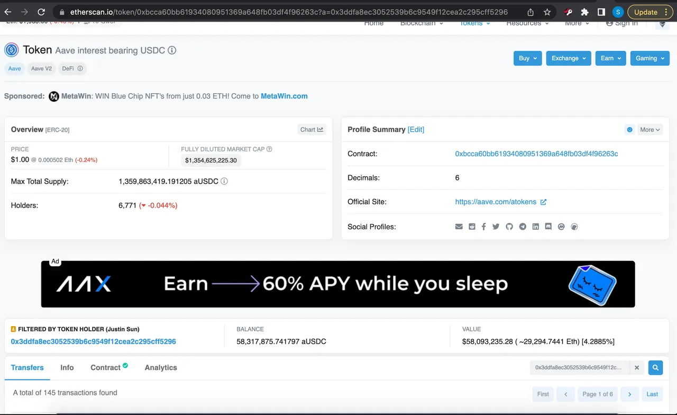Expand the Exchange dropdown
Image resolution: width=677 pixels, height=415 pixels.
tap(569, 58)
